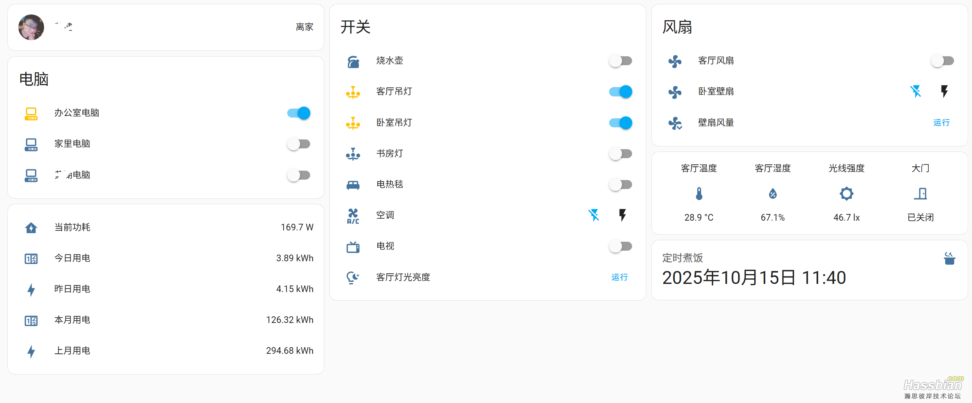Turn off 空调 with the crossed-out flash icon
Image resolution: width=972 pixels, height=403 pixels.
tap(594, 215)
